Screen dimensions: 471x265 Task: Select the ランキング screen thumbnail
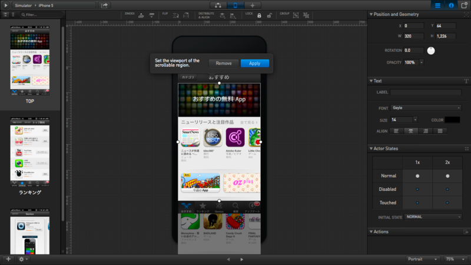click(30, 152)
